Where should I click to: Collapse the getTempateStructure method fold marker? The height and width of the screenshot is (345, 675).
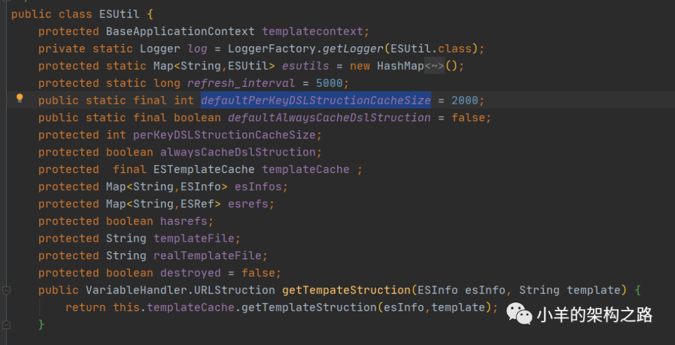pyautogui.click(x=6, y=290)
